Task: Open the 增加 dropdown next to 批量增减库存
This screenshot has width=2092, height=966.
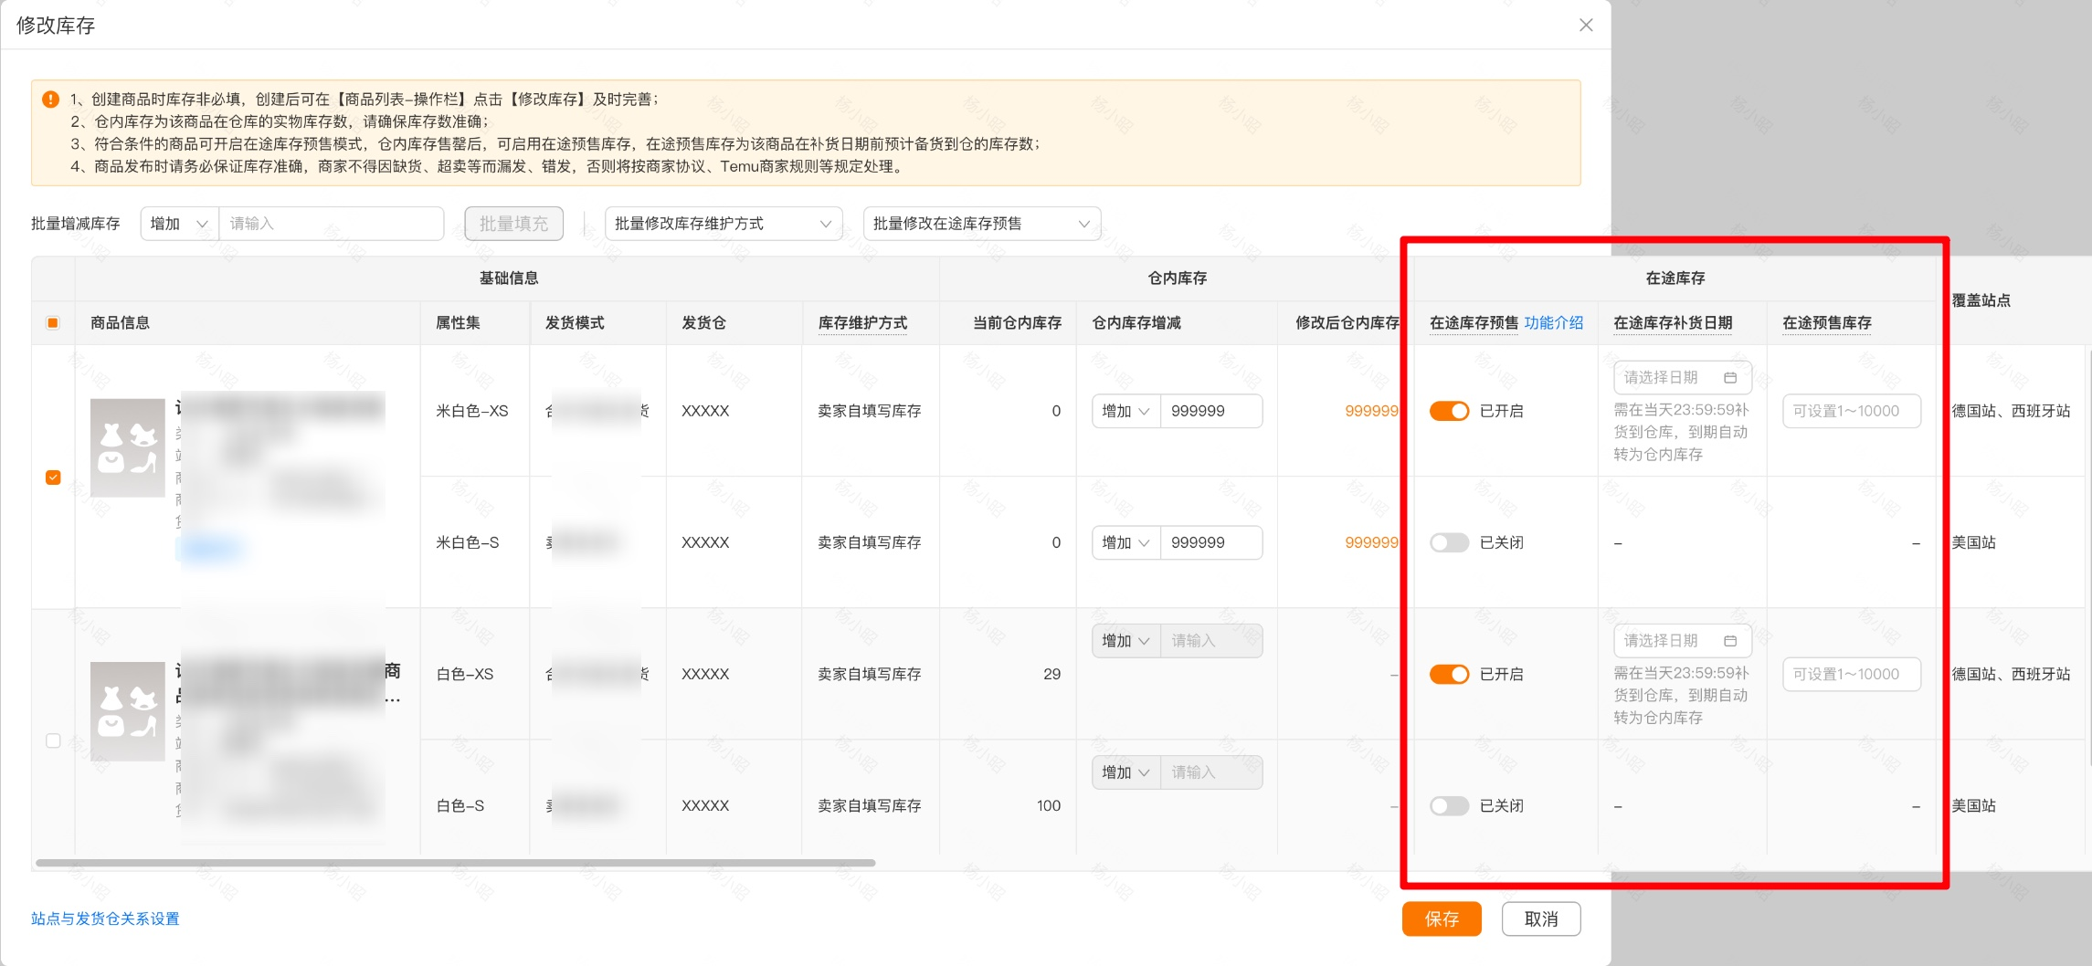Action: pos(177,223)
